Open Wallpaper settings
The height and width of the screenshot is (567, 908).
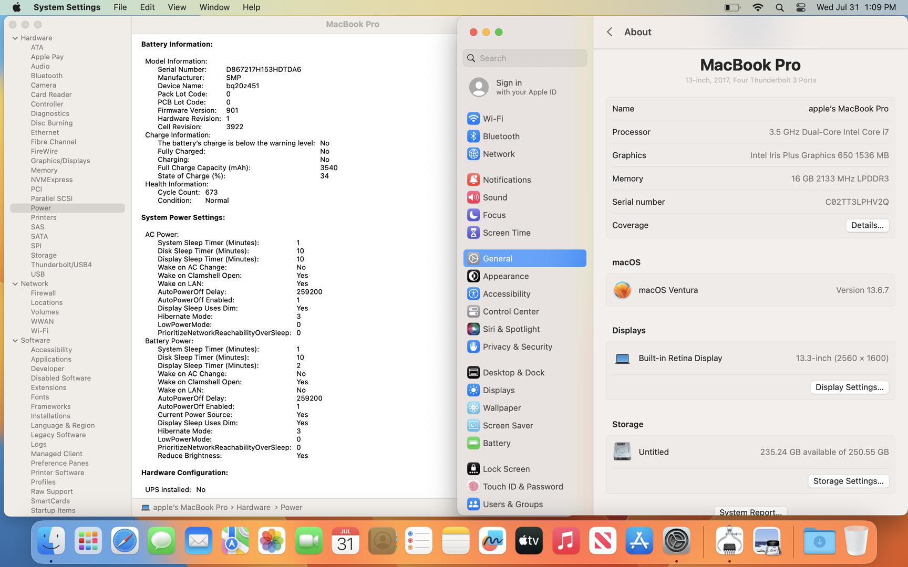[x=524, y=408]
